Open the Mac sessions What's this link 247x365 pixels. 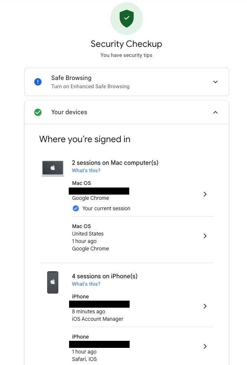[x=86, y=170]
